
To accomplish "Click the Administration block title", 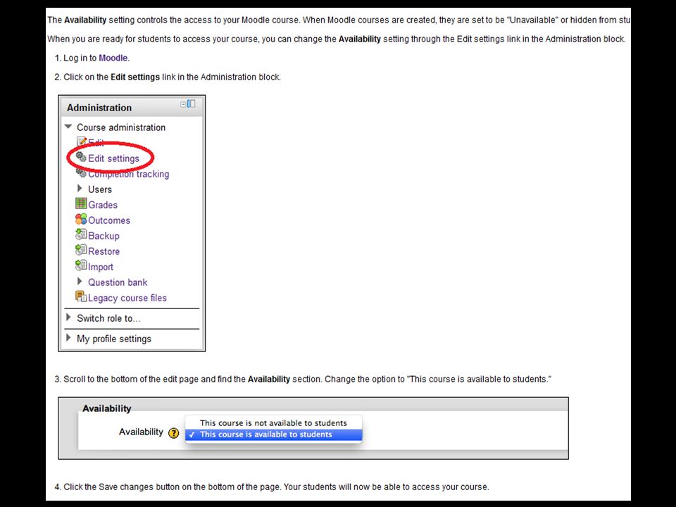I will [x=99, y=108].
